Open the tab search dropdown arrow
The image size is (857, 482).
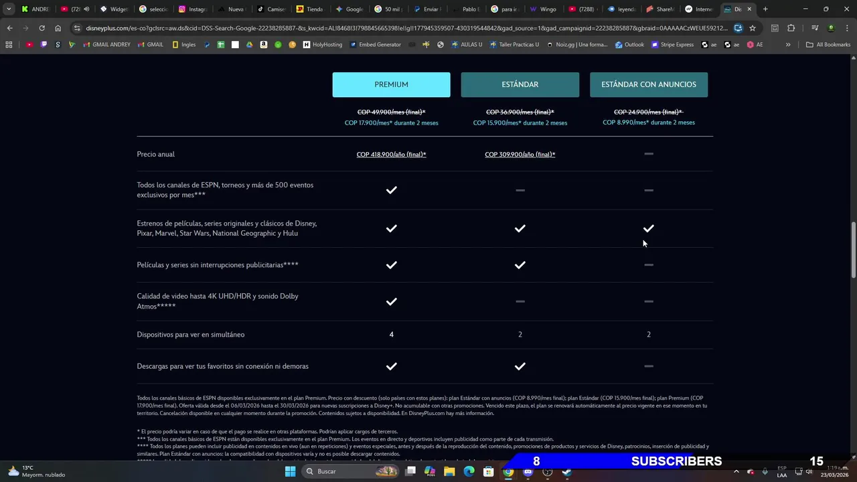pos(9,9)
